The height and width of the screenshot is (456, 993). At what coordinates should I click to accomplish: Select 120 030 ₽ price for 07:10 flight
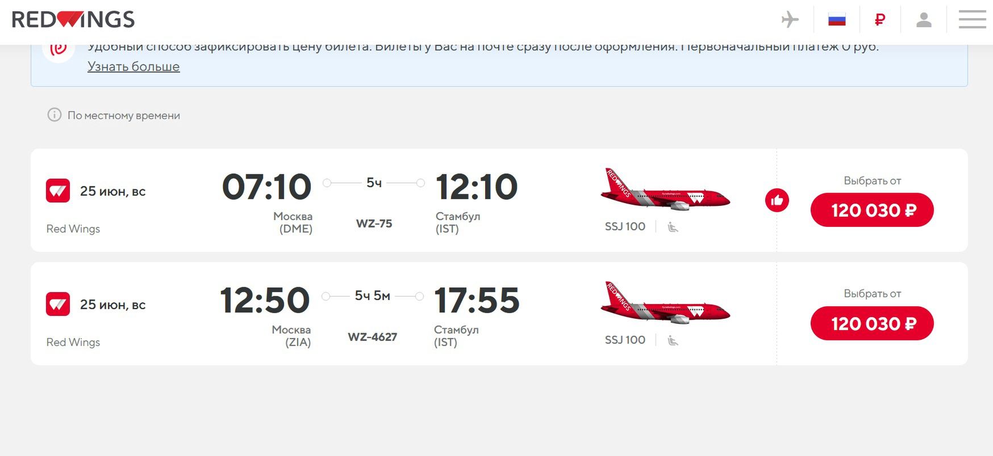[872, 210]
